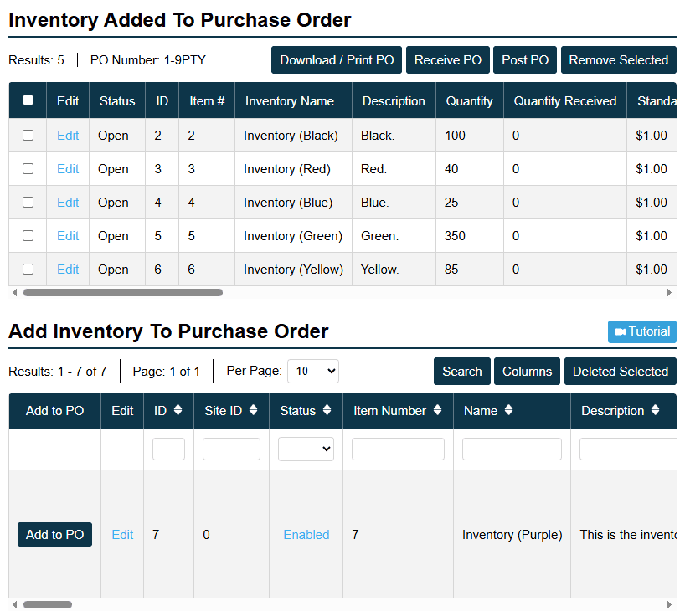685x611 pixels.
Task: Click the Remove Selected button
Action: (618, 59)
